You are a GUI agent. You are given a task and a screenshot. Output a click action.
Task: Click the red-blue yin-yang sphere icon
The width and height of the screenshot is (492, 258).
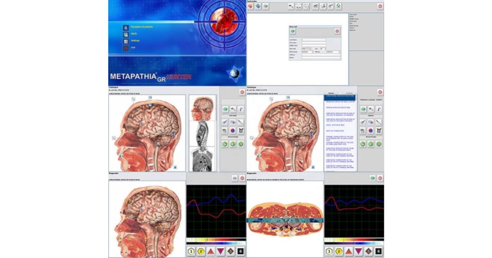[x=232, y=131]
